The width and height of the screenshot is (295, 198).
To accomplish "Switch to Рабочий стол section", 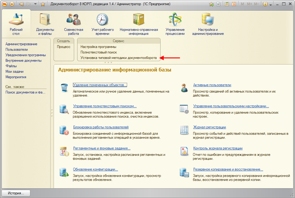I will pos(16,24).
